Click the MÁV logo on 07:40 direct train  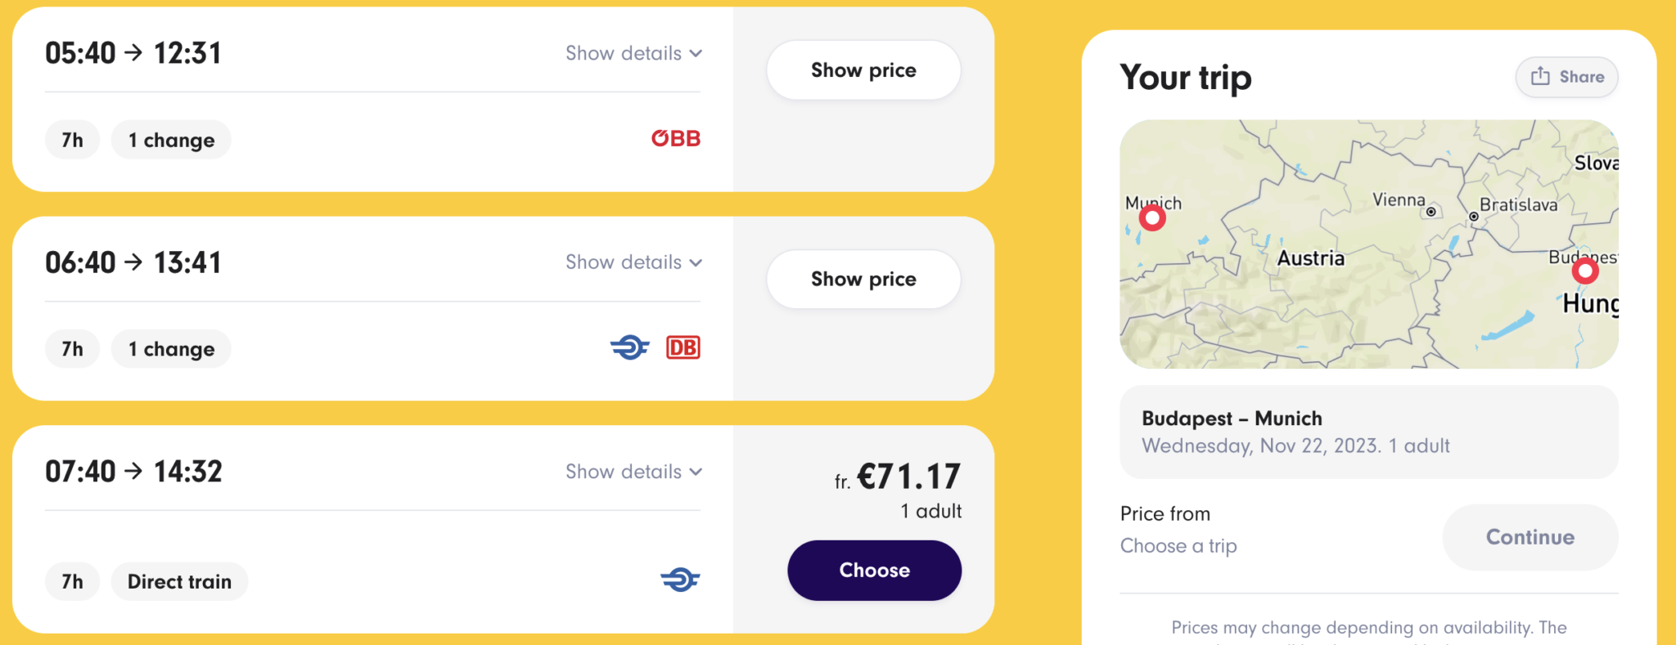[x=680, y=580]
